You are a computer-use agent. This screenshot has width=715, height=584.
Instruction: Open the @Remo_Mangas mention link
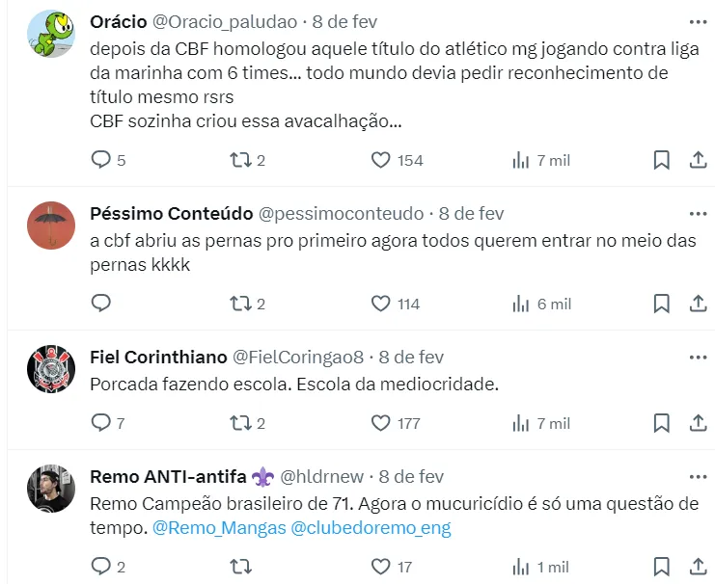pyautogui.click(x=218, y=527)
